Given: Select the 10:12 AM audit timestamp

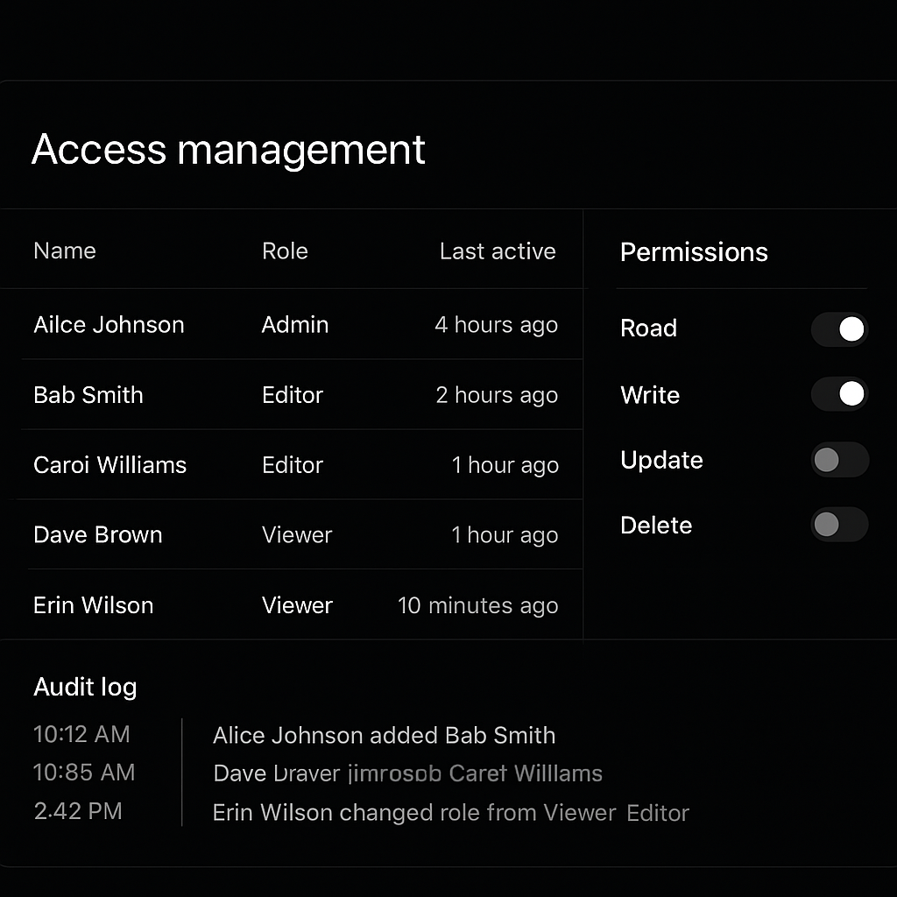Looking at the screenshot, I should click(81, 734).
